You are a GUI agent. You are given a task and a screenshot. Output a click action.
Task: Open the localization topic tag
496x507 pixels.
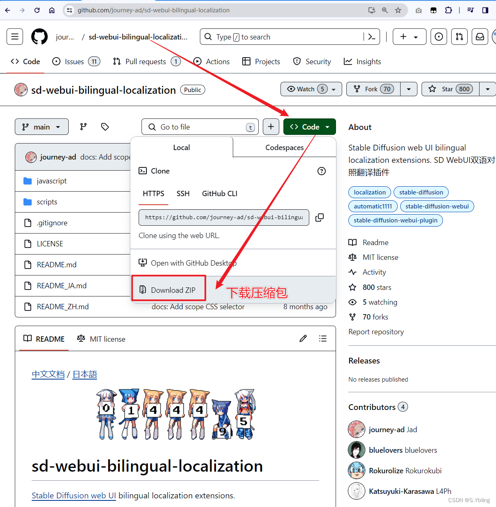tap(370, 192)
